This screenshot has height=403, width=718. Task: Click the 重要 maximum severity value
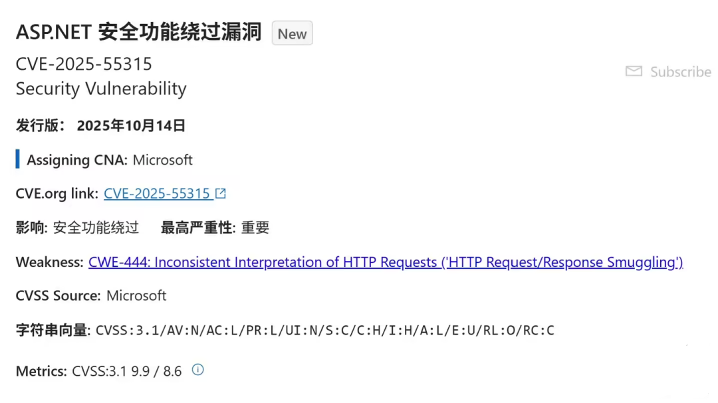point(255,227)
